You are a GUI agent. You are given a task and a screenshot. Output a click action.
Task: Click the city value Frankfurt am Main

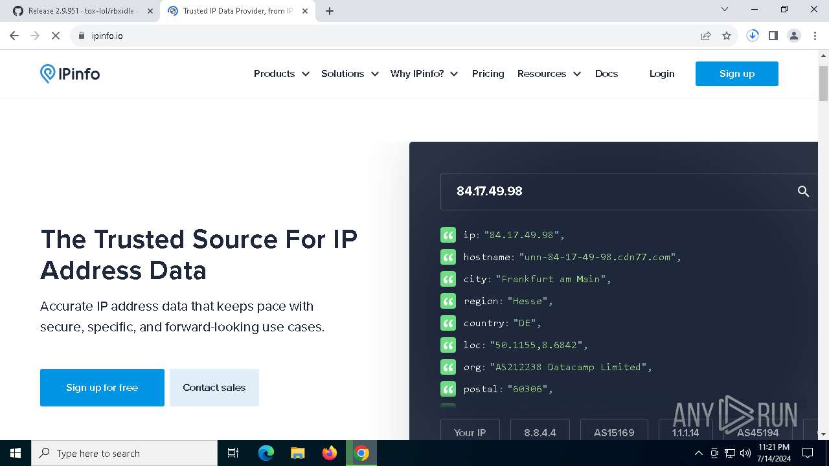coord(551,279)
